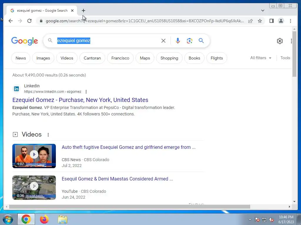Click the forward navigation arrow
The height and width of the screenshot is (225, 301).
click(x=20, y=21)
